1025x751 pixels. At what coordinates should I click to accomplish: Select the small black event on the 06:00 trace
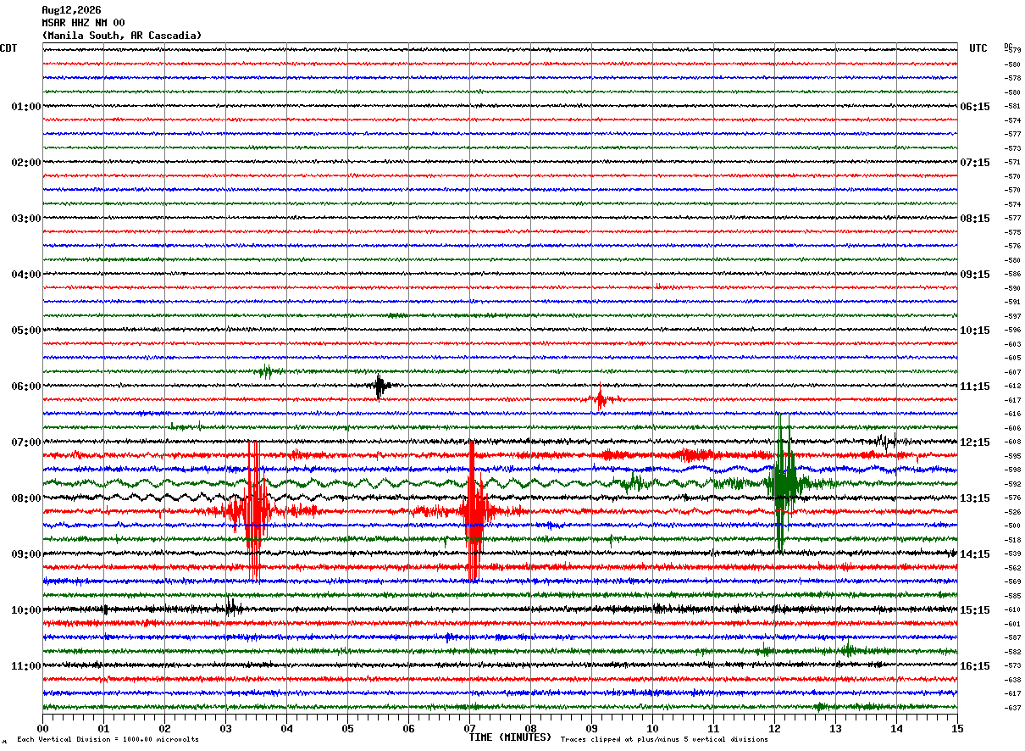click(x=380, y=387)
